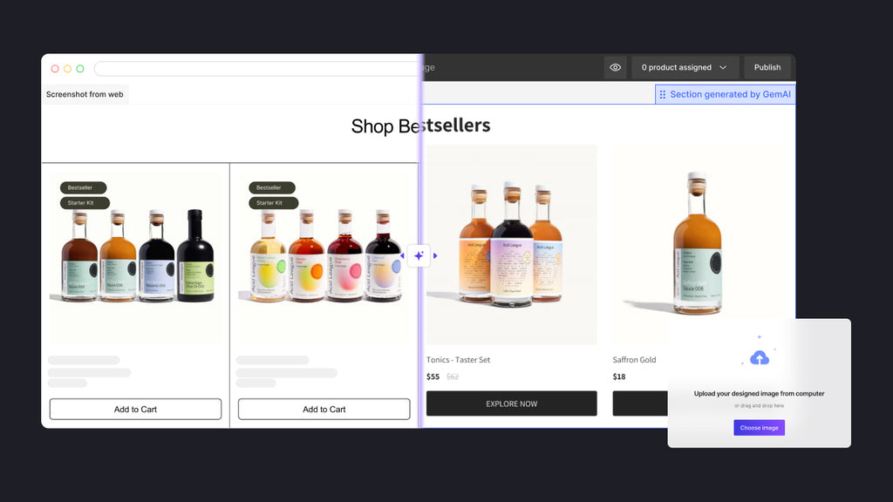Click the Section generated by GemAI label
This screenshot has width=893, height=502.
731,94
